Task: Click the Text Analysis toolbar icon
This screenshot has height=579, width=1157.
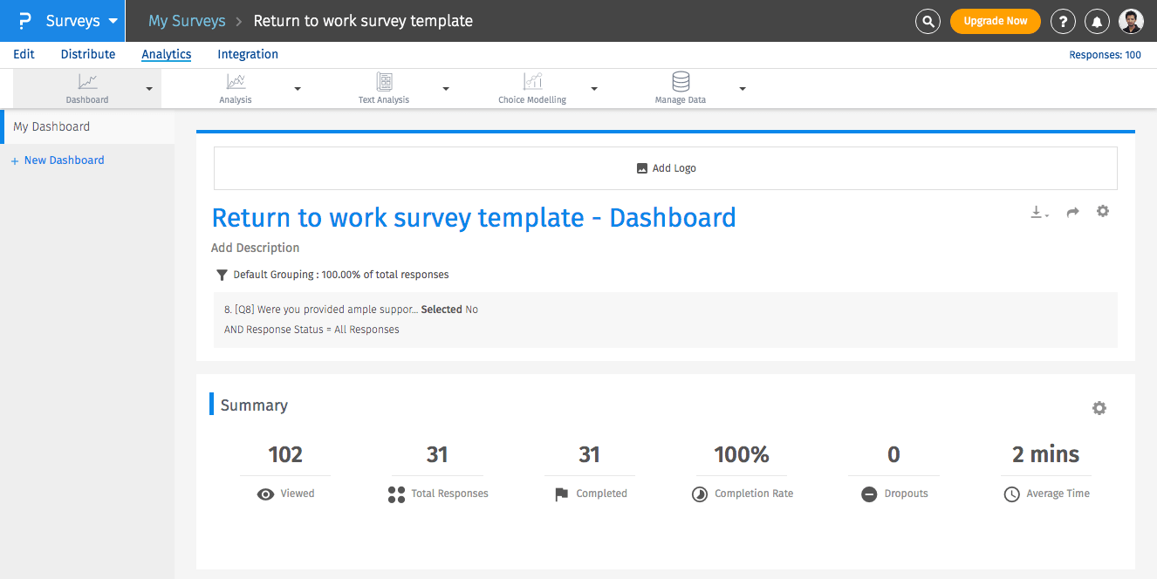Action: [x=384, y=82]
